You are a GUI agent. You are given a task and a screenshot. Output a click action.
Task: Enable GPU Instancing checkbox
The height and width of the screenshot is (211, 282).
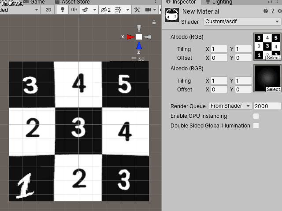coord(256,116)
